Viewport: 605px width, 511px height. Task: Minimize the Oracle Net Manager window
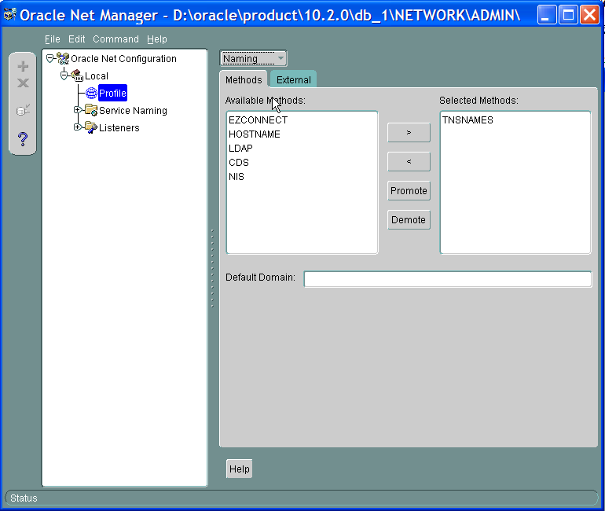(x=546, y=15)
